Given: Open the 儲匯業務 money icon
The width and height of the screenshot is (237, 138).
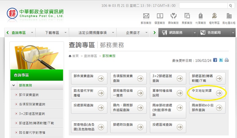Looking at the screenshot, I should coord(160,16).
